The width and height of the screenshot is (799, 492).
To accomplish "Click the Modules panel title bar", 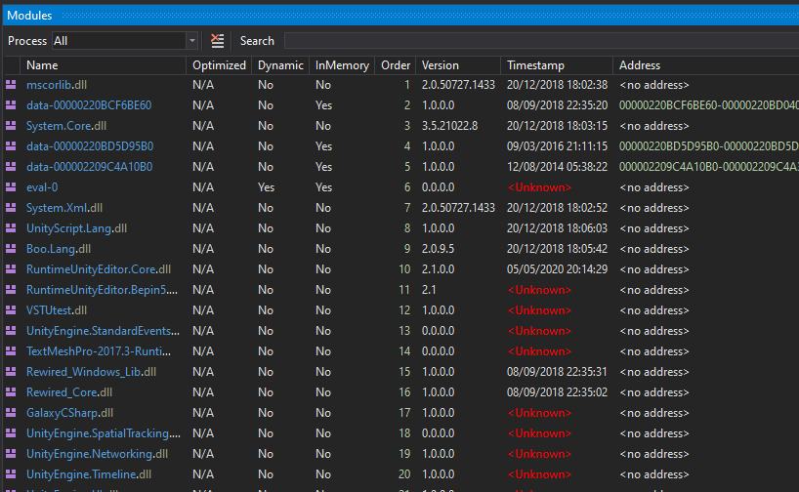I will point(401,16).
